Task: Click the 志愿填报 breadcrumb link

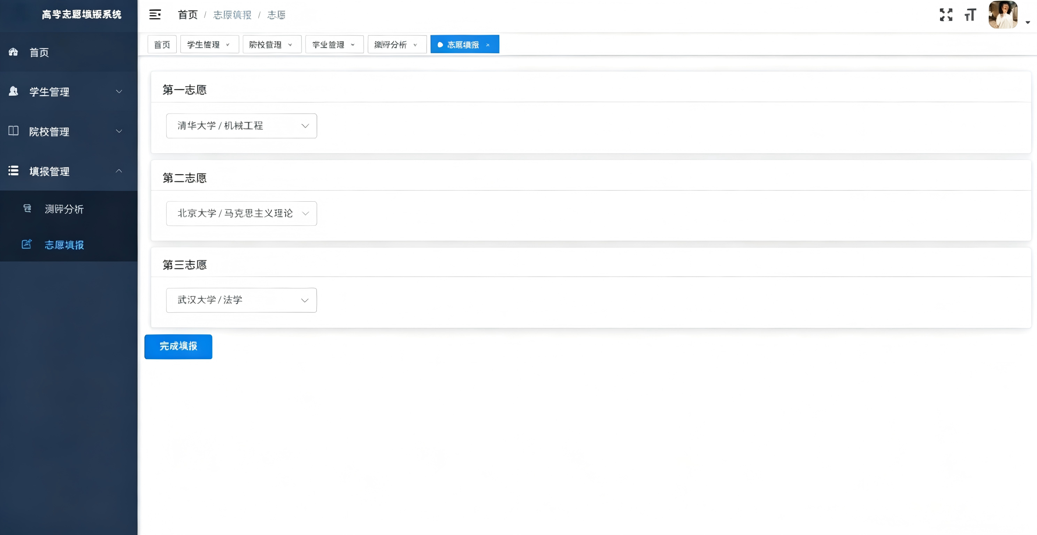Action: point(232,15)
